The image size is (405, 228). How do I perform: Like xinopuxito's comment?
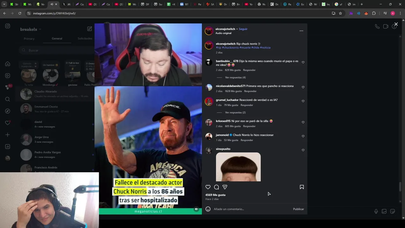tap(303, 150)
